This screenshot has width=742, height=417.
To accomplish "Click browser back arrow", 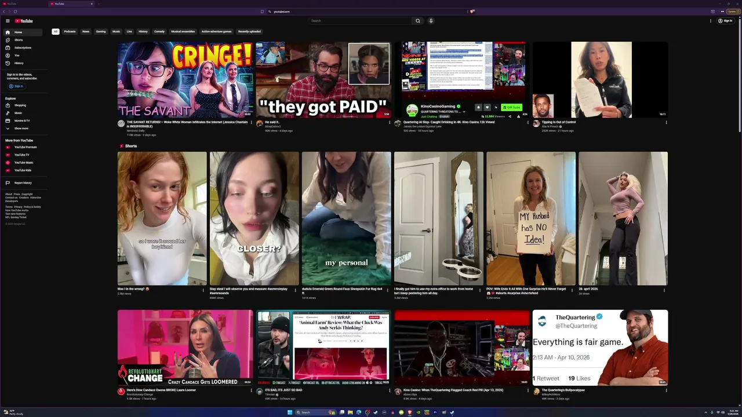I will tap(4, 12).
